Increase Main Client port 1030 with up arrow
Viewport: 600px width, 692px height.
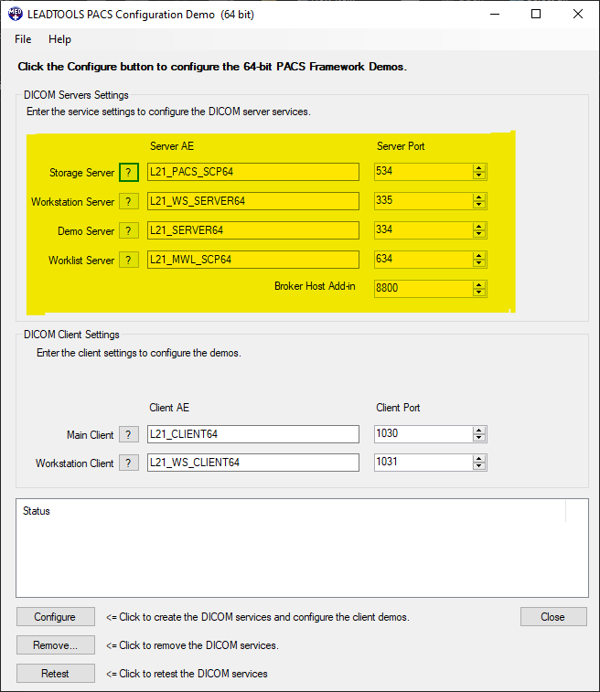point(479,431)
